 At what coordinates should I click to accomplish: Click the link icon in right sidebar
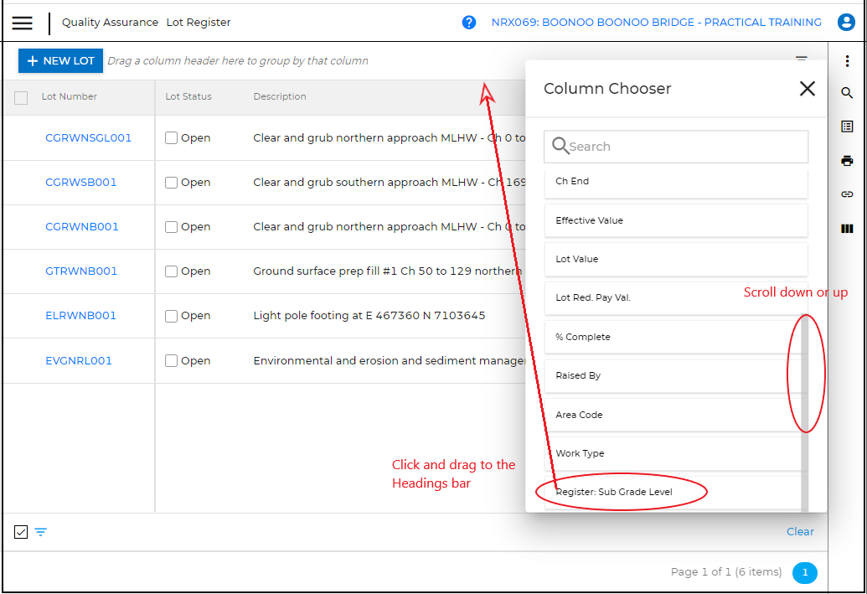[847, 194]
